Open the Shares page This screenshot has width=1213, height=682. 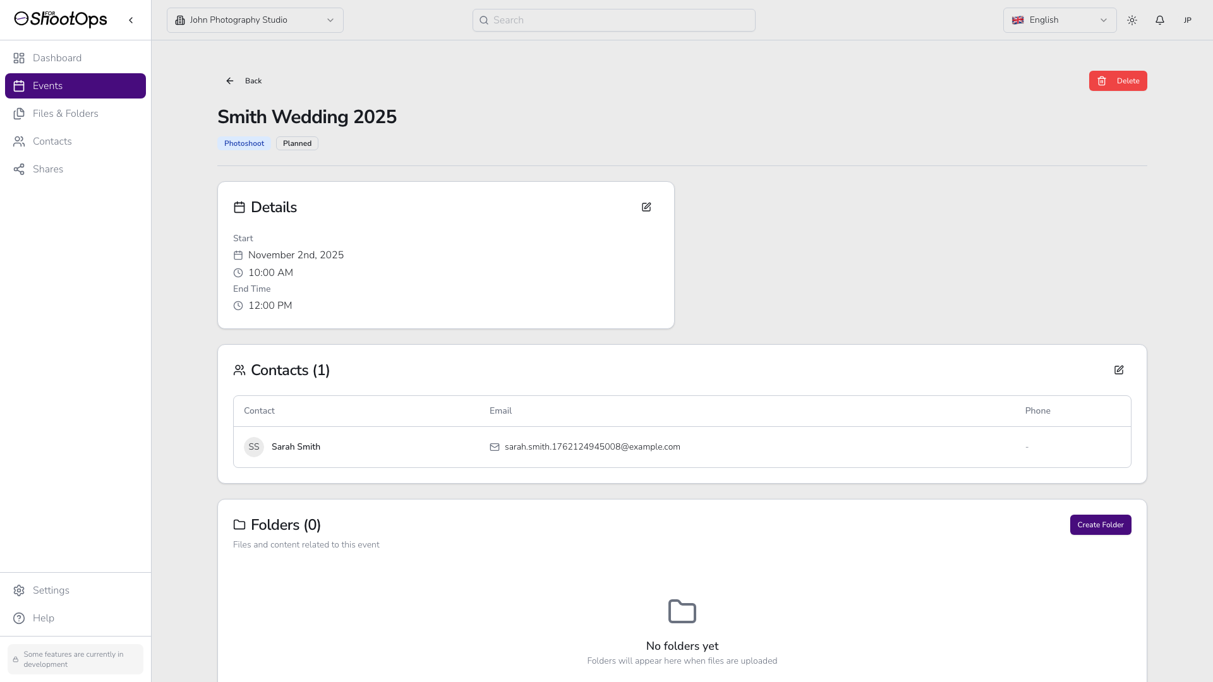(48, 169)
